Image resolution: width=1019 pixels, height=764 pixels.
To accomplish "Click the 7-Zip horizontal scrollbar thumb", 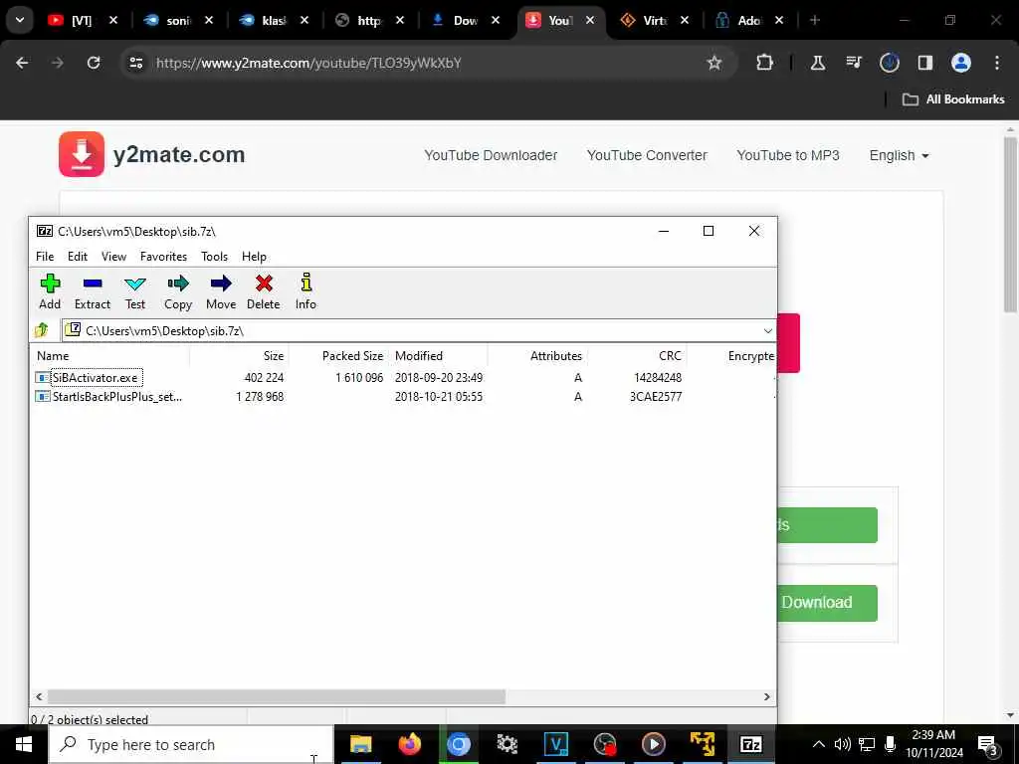I will pos(277,697).
